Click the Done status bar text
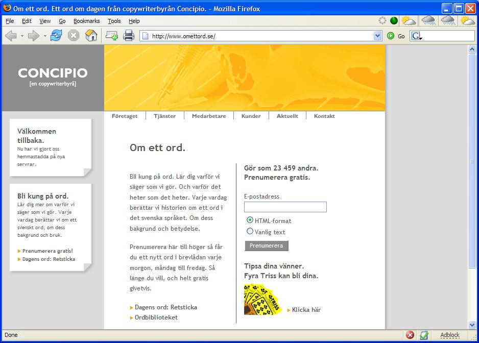Screen dimensions: 479x343 (x=11, y=335)
